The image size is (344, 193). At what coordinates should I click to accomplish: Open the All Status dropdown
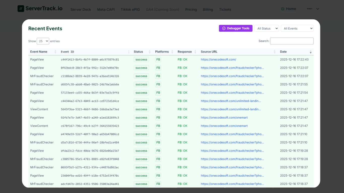click(266, 28)
